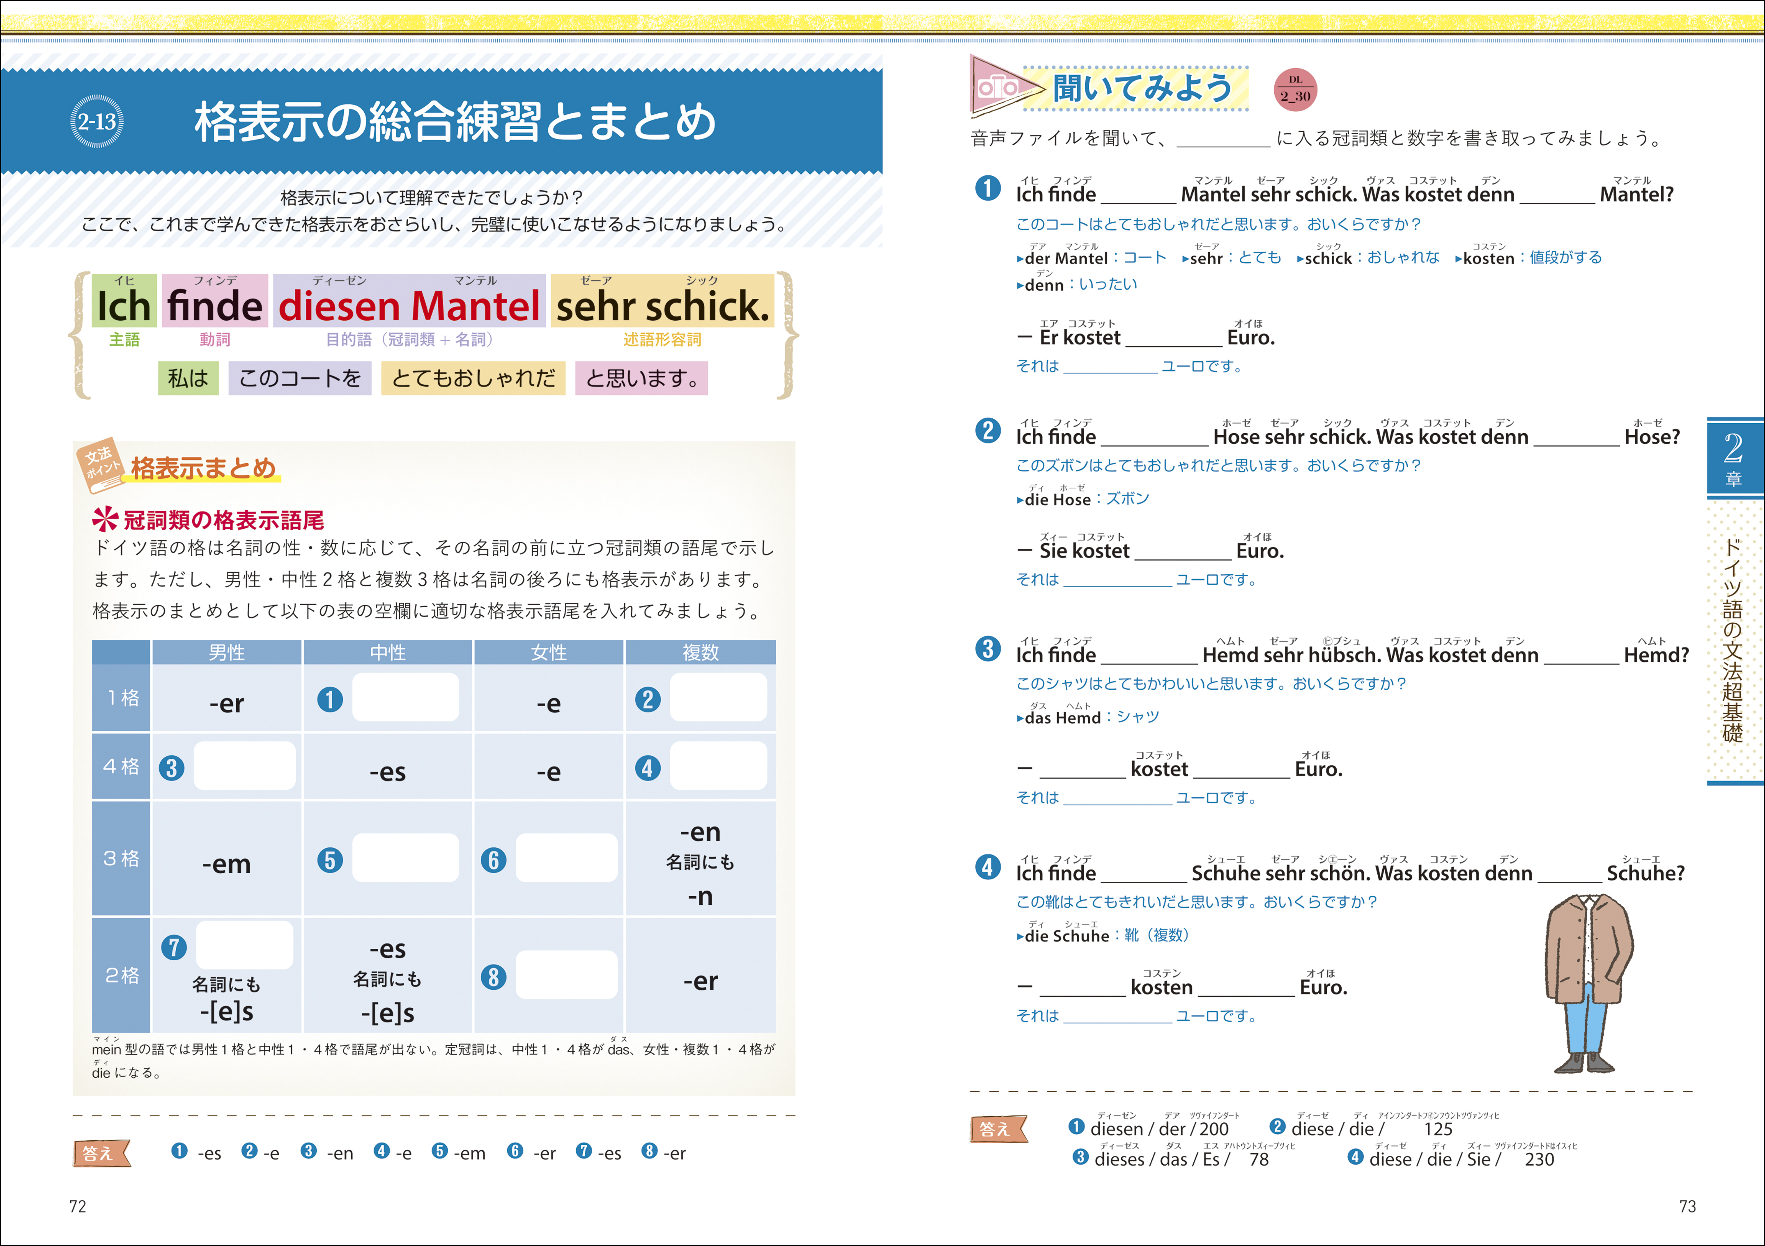Click the page number 72
The height and width of the screenshot is (1246, 1765).
point(78,1206)
